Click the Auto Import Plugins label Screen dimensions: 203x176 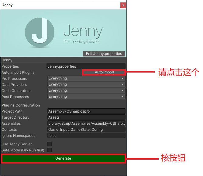point(18,73)
